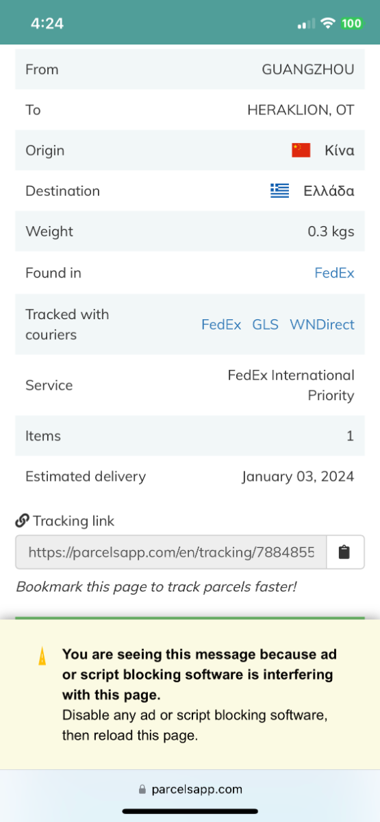Screen dimensions: 380x822
Task: Tap the Wi-Fi icon in the status bar
Action: pos(327,23)
